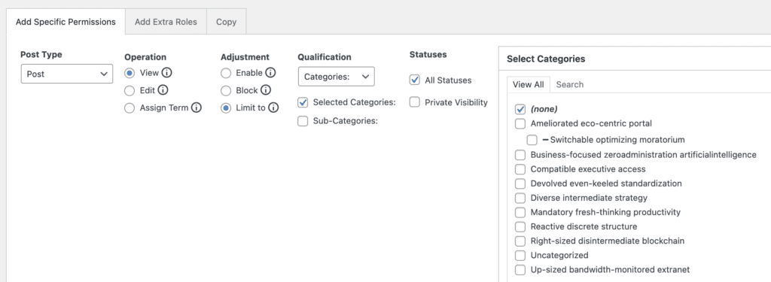Click the info icon next to Enable
The width and height of the screenshot is (771, 282).
270,73
